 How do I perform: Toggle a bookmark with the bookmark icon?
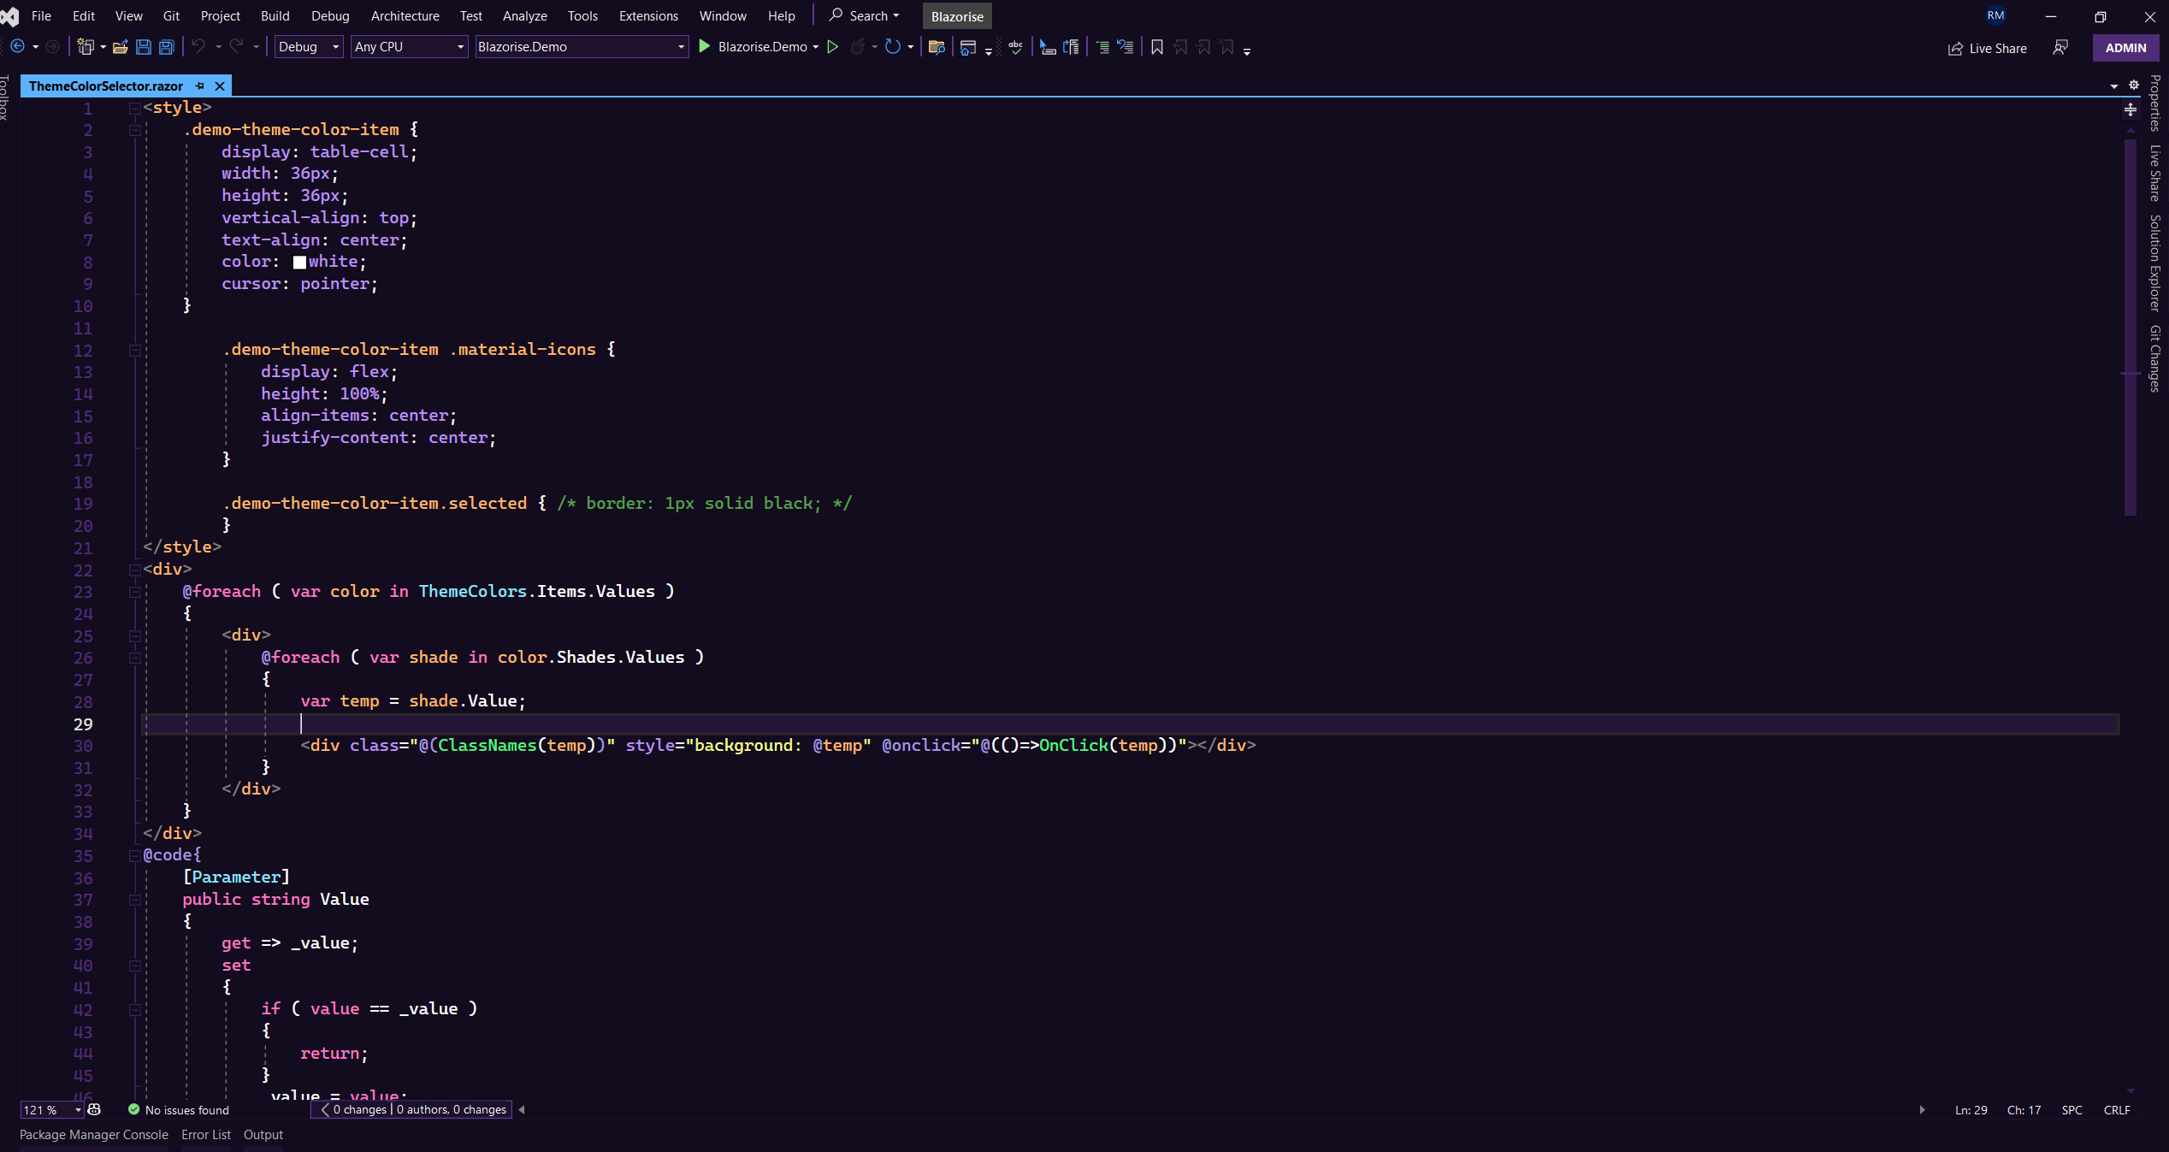[x=1157, y=47]
